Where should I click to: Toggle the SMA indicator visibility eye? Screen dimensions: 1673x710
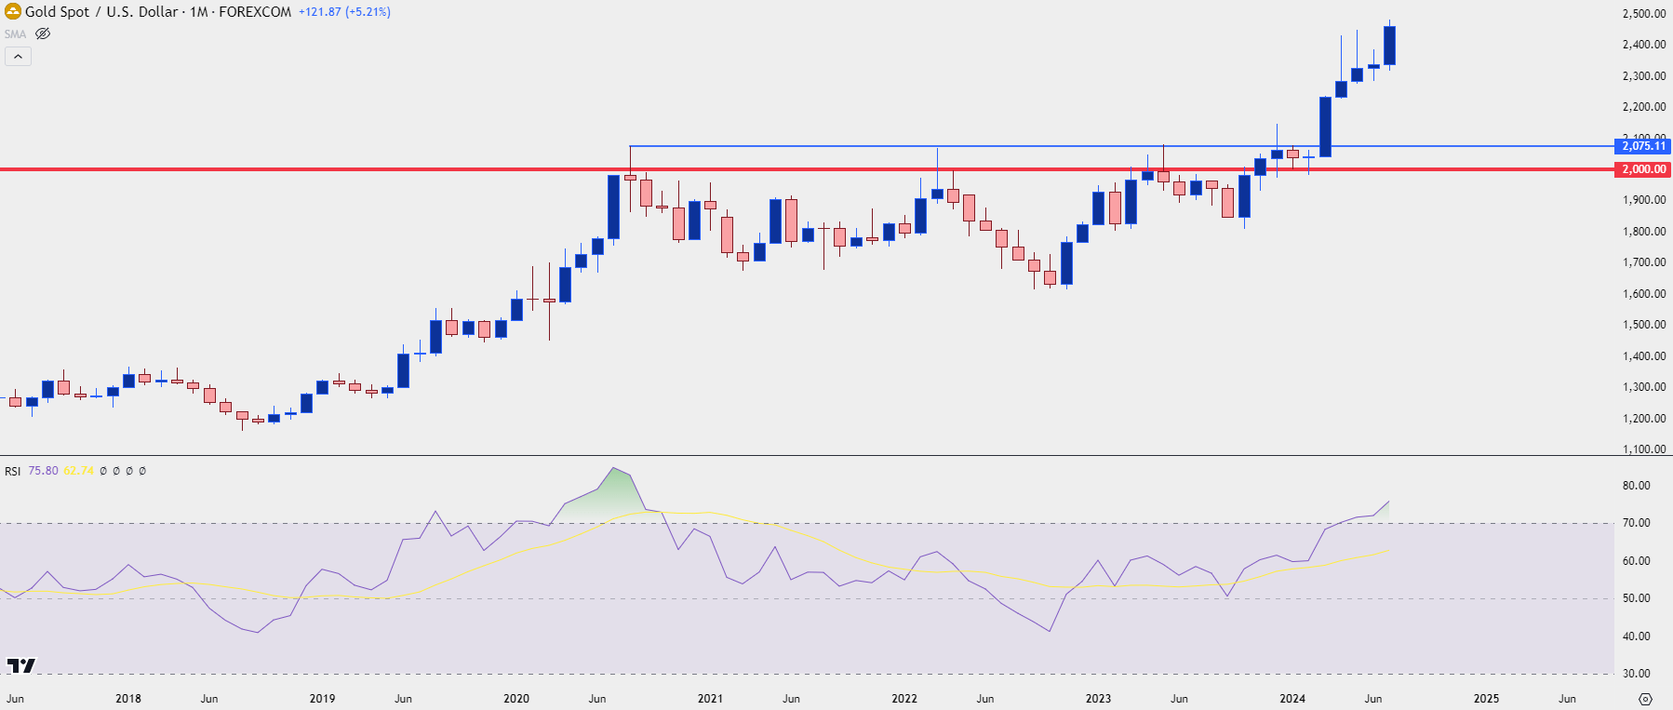(43, 33)
